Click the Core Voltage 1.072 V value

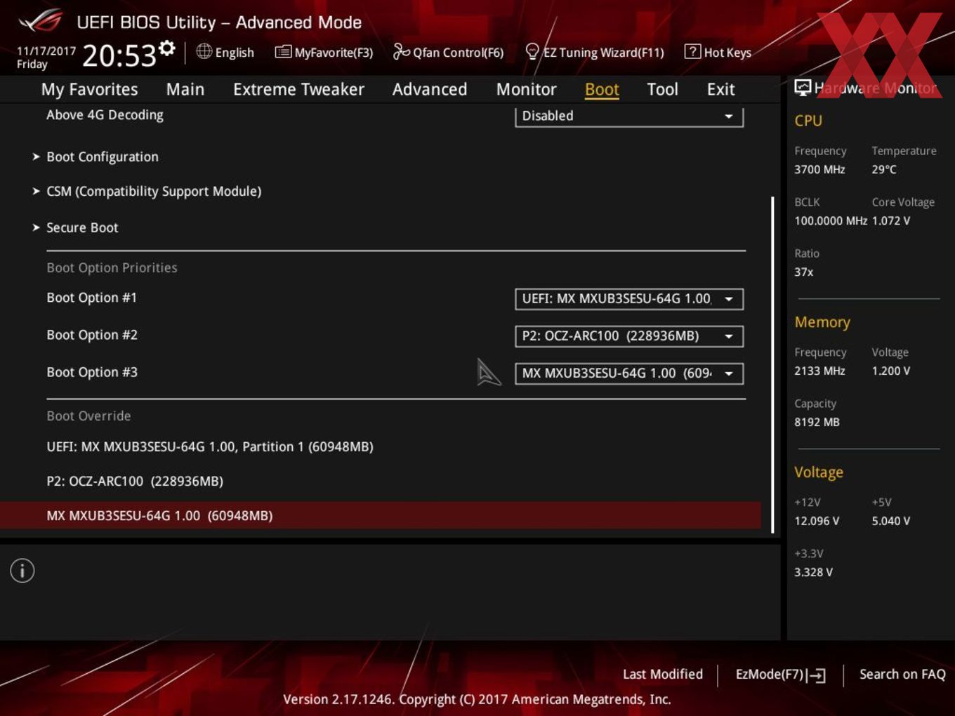click(x=891, y=220)
